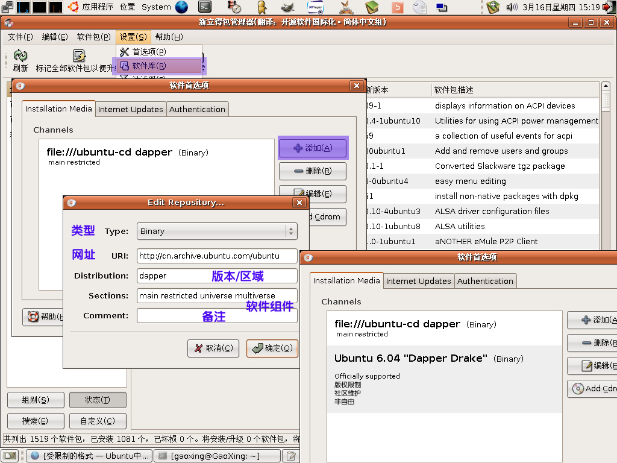Open the Ubuntu 应用程序 menu in the panel
The image size is (617, 463).
91,7
